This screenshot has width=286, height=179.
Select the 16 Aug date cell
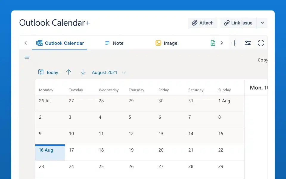[x=50, y=152]
